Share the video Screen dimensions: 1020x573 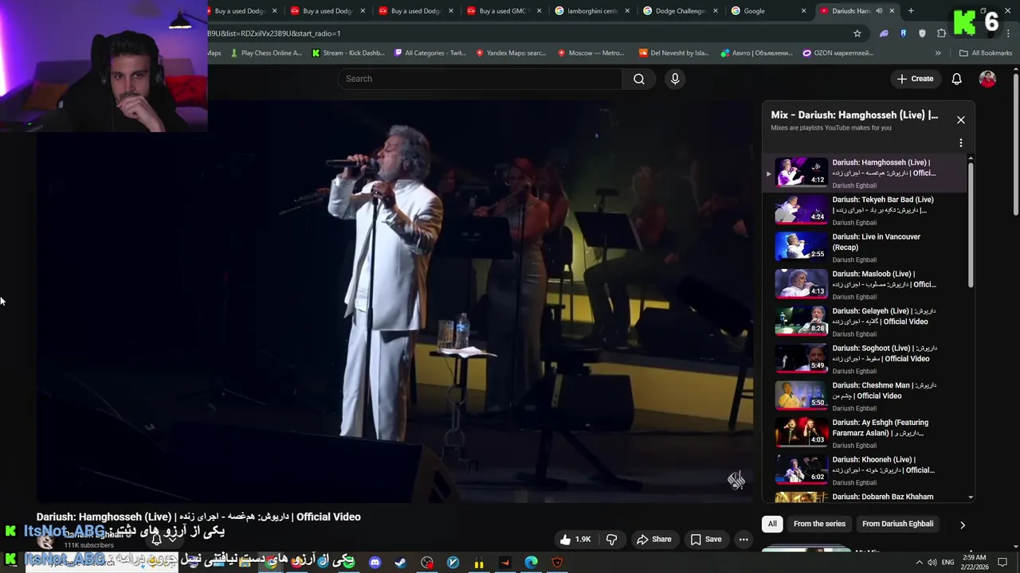[654, 540]
